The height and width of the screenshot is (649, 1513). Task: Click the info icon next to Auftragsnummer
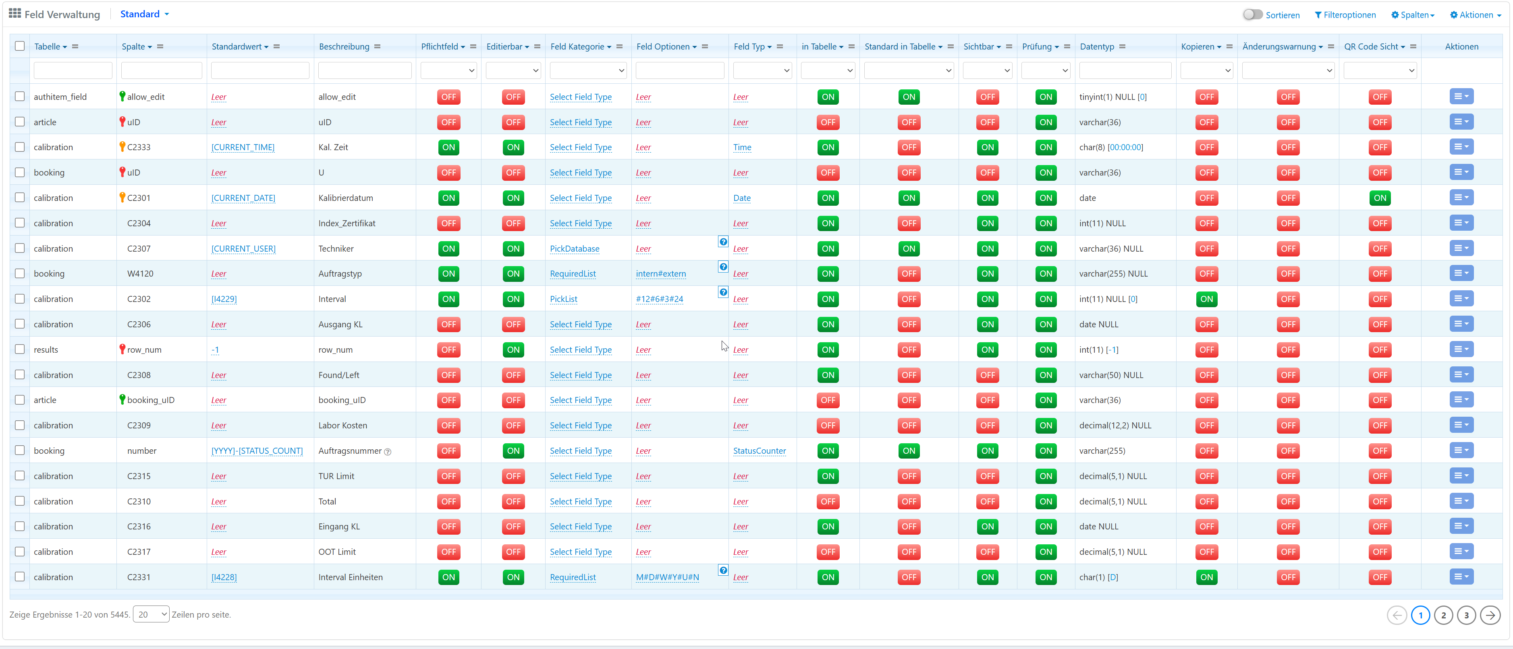(x=388, y=452)
